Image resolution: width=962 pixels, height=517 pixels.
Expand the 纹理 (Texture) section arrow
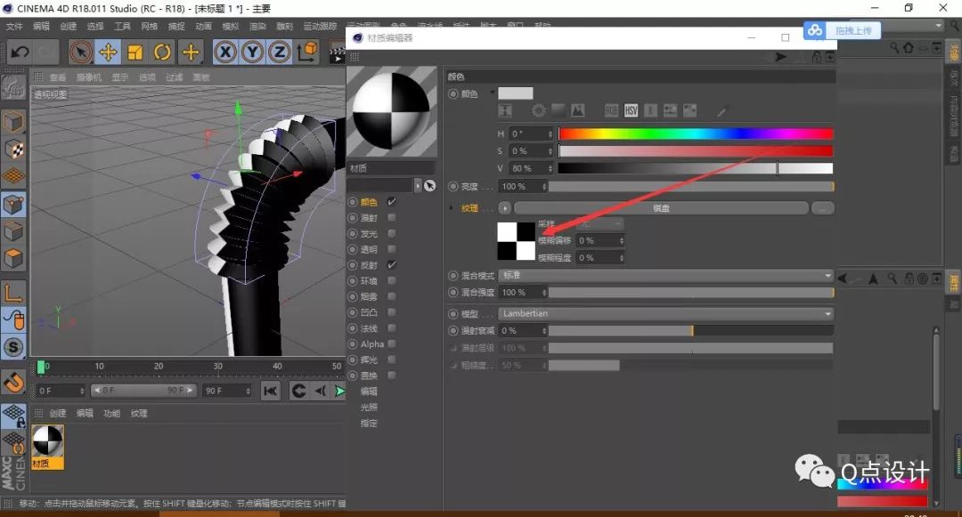452,207
